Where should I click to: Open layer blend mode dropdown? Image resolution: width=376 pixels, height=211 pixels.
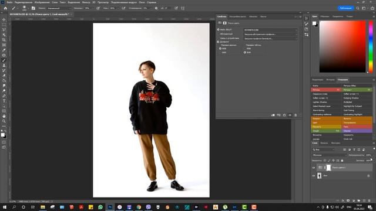click(330, 155)
